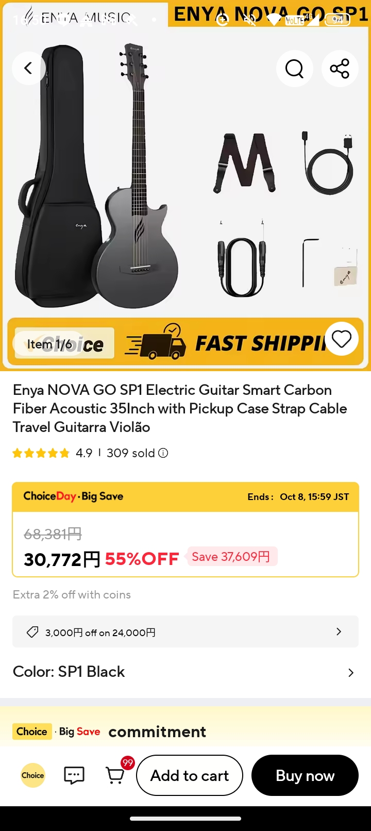This screenshot has width=371, height=831.
Task: Tap the Save 37,609円 badge
Action: [x=231, y=557]
